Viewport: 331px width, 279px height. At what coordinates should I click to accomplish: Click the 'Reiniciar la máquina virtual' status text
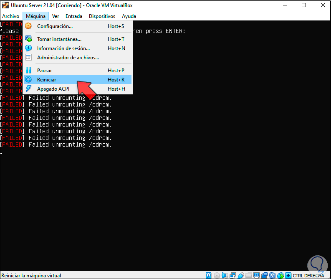[31, 275]
